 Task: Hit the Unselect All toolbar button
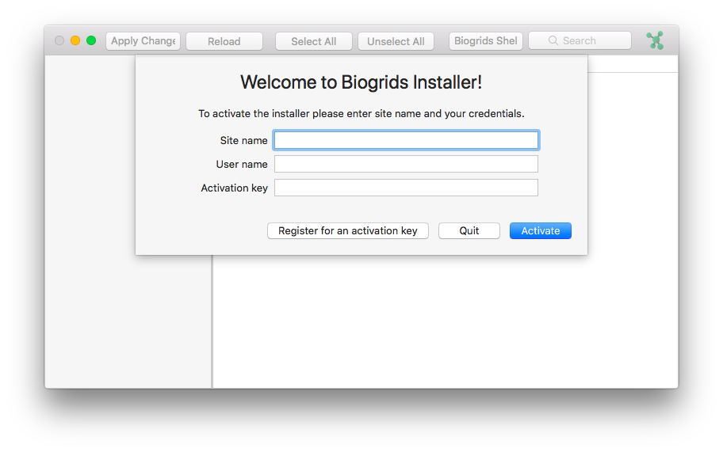[396, 41]
